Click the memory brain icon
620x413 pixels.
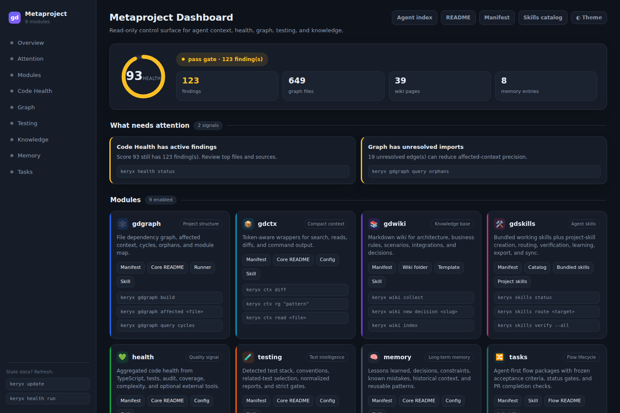click(x=374, y=358)
